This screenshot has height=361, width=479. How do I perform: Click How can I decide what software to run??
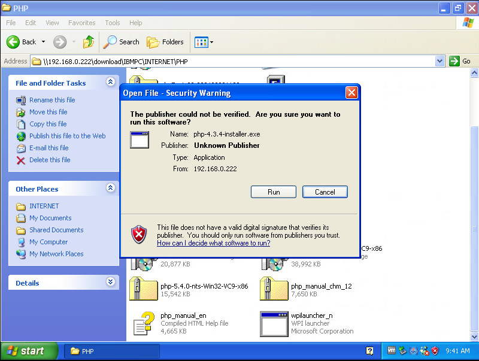click(214, 243)
